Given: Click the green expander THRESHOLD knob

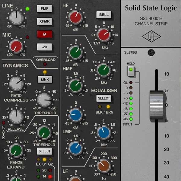Looking at the screenshot, I should pyautogui.click(x=44, y=132).
